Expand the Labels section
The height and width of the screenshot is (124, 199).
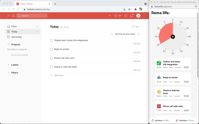(8, 65)
